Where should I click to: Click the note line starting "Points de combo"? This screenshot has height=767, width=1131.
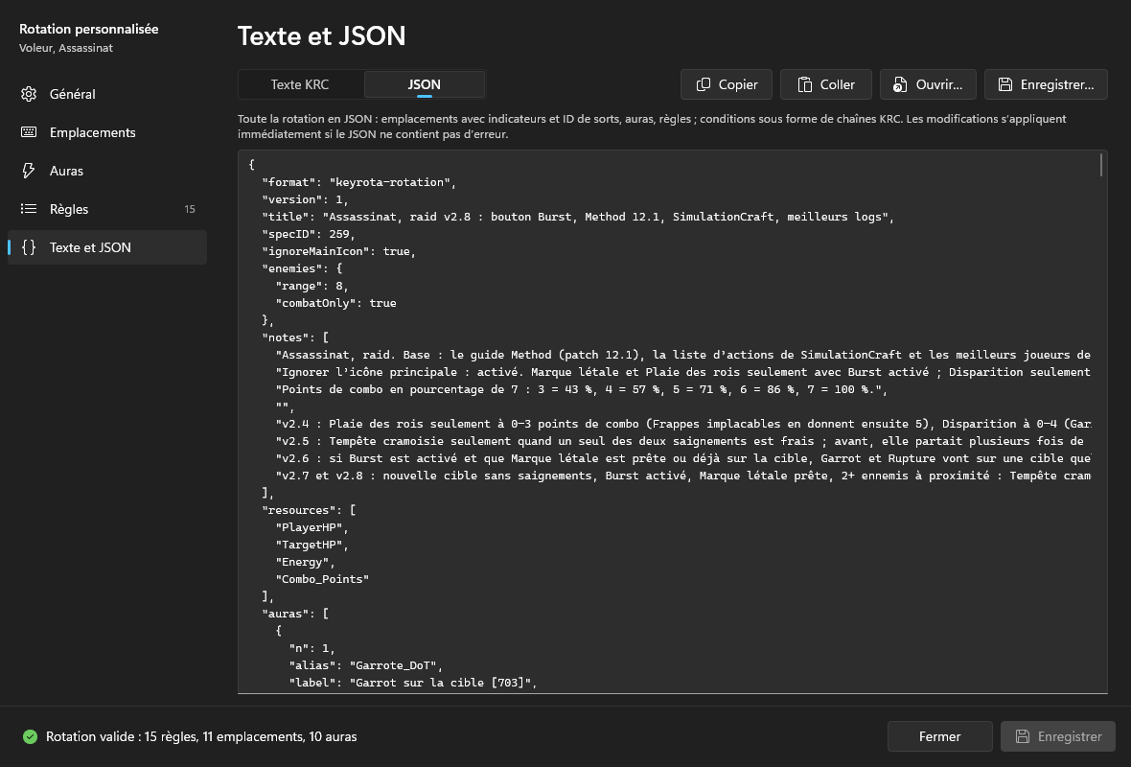(582, 389)
